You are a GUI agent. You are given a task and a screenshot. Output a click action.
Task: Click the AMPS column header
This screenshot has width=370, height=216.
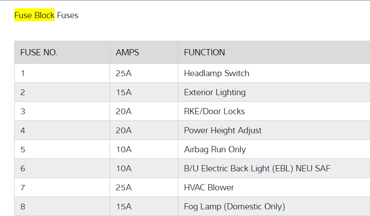127,52
